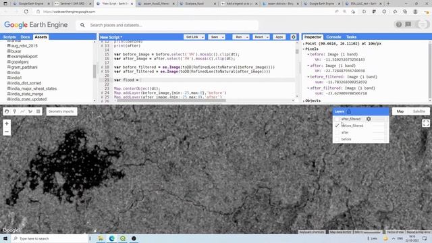
Task: Select the draw rectangle tool
Action: tap(38, 111)
